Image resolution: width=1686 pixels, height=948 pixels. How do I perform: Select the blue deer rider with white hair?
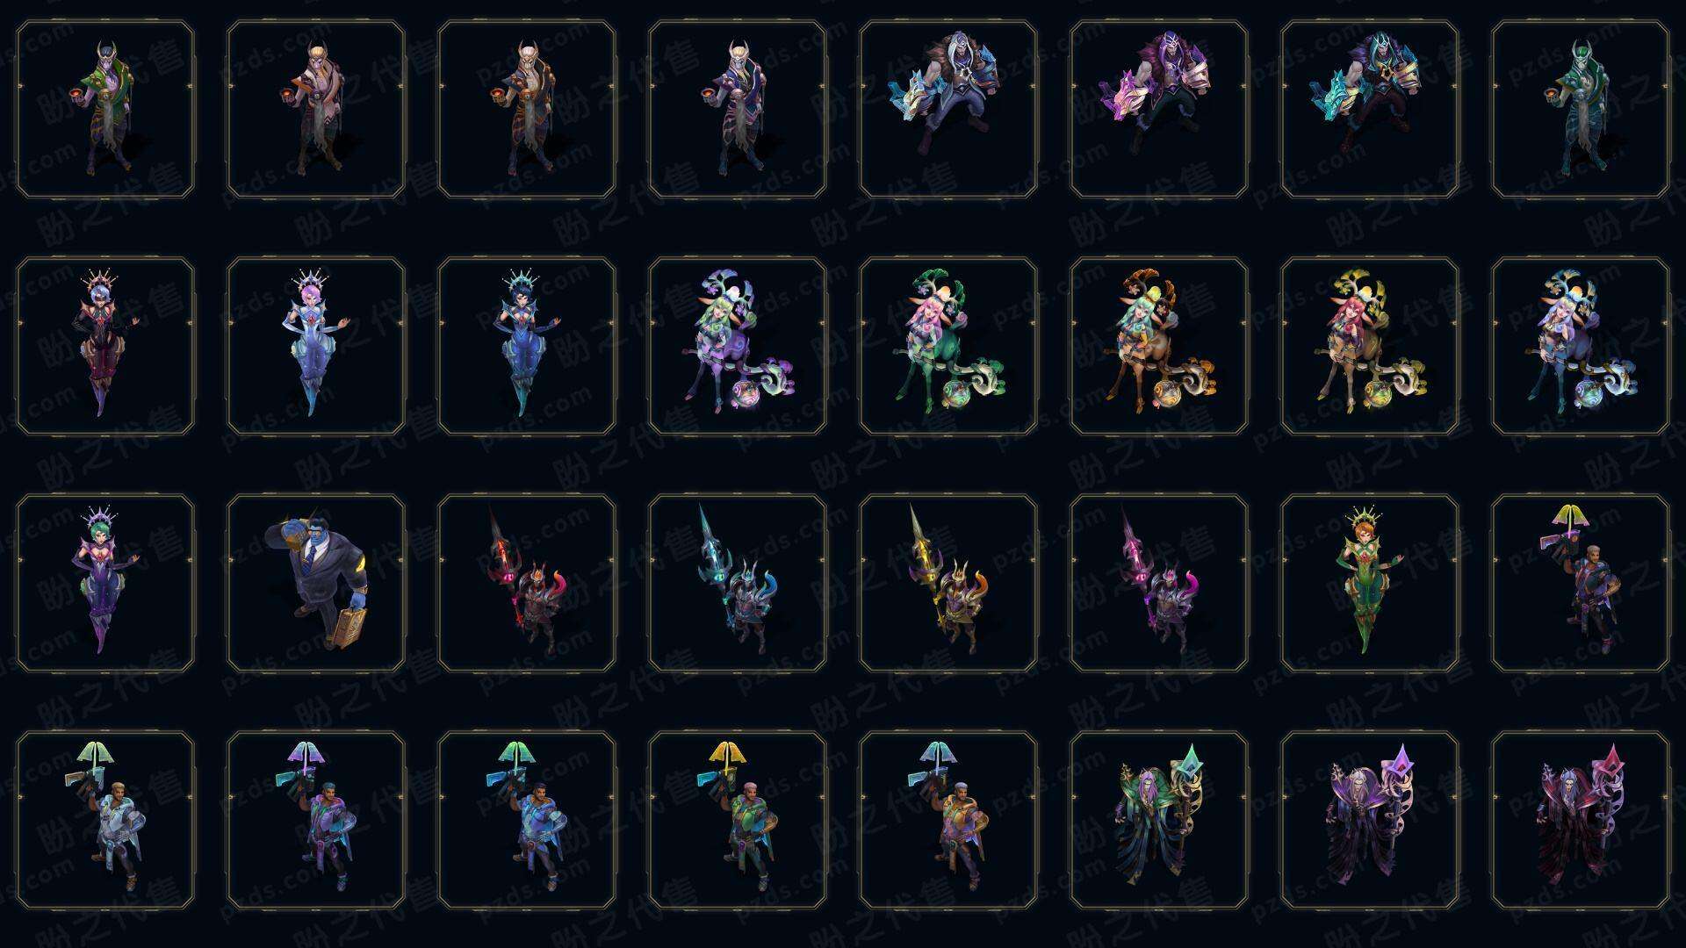[x=1581, y=346]
